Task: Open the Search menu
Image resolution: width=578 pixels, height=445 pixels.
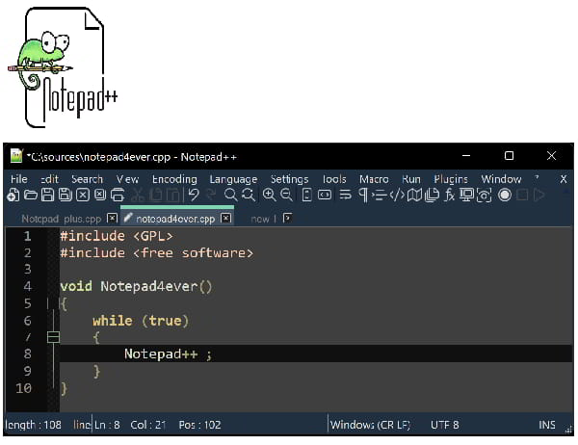Action: click(x=87, y=179)
